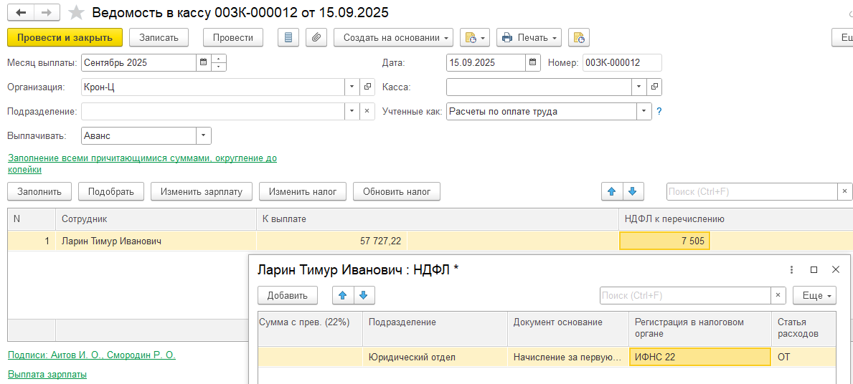This screenshot has width=853, height=384.
Task: Open the attached files paperclip icon
Action: click(316, 37)
